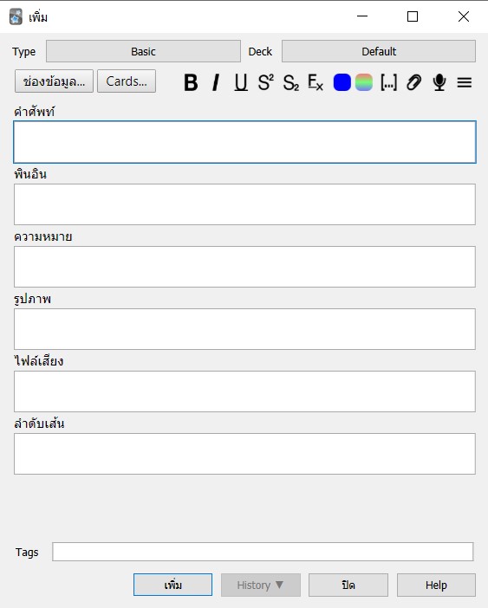The height and width of the screenshot is (608, 488).
Task: Apply superscript formatting
Action: click(266, 82)
